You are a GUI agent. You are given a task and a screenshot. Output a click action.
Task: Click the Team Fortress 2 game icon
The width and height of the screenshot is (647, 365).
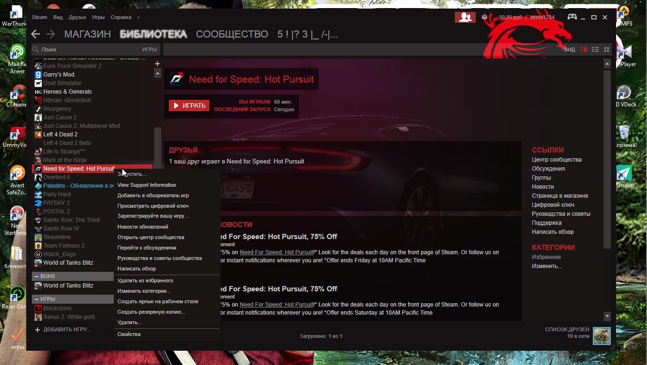(x=39, y=246)
